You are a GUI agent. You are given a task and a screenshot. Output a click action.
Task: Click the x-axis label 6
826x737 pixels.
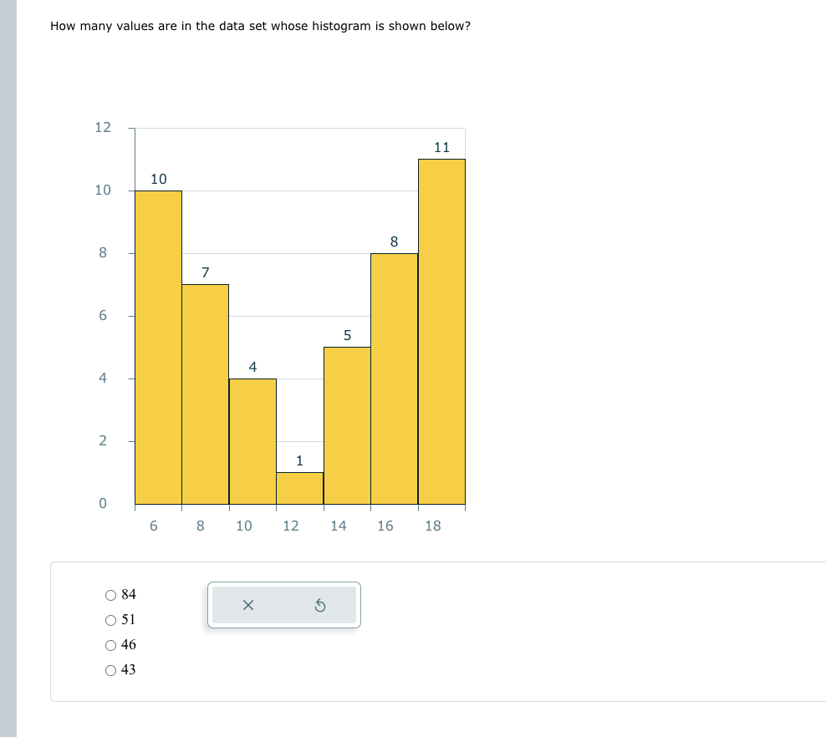154,526
